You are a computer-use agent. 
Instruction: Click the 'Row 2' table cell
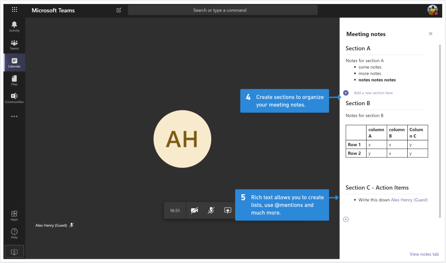tap(356, 153)
